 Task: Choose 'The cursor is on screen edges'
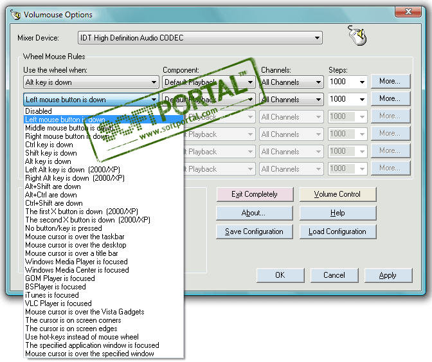coord(104,329)
